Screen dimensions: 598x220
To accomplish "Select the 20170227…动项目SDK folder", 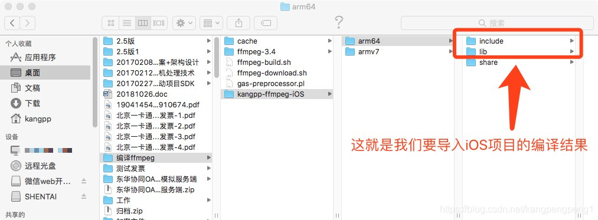I will pos(156,84).
